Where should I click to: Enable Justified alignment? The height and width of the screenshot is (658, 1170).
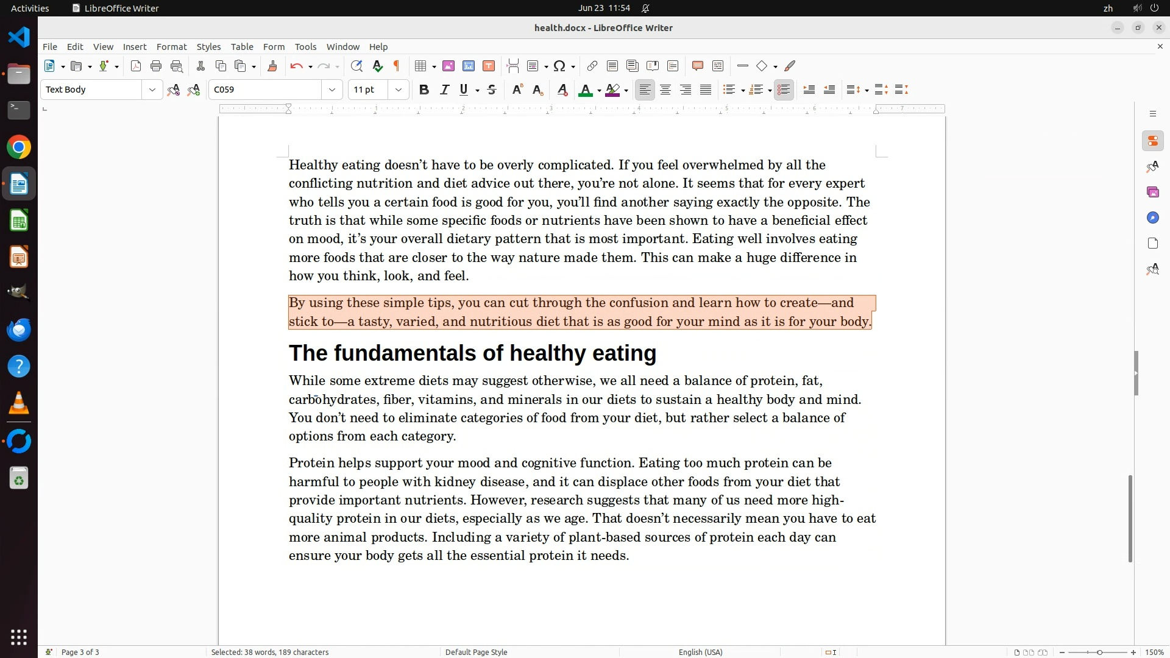coord(706,90)
